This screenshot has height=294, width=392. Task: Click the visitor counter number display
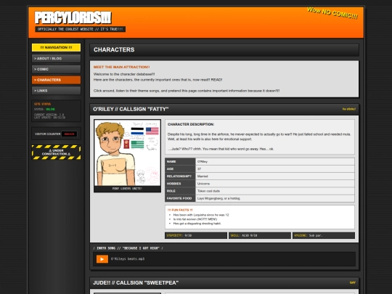tap(69, 134)
